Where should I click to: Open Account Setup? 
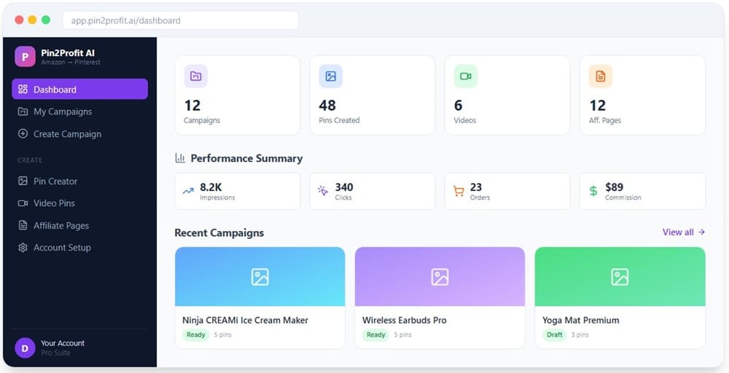[x=80, y=248]
